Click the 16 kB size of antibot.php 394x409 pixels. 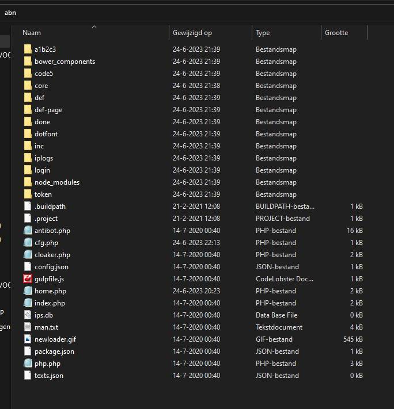coord(355,230)
